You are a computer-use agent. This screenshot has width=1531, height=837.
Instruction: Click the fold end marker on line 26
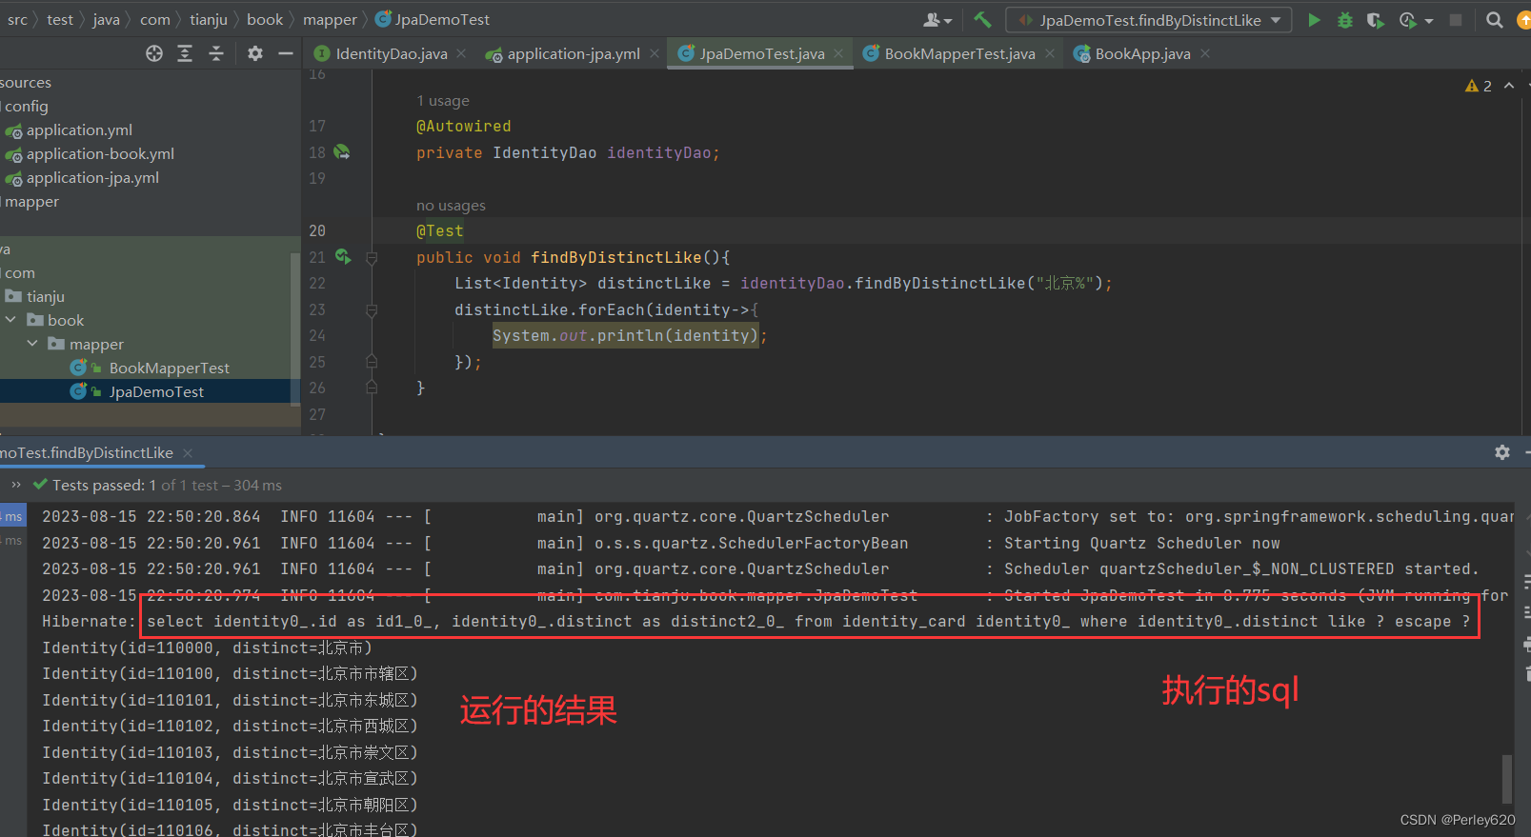click(372, 388)
